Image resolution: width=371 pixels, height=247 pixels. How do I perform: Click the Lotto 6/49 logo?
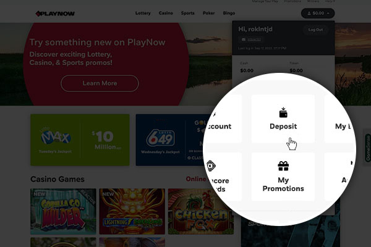[160, 138]
